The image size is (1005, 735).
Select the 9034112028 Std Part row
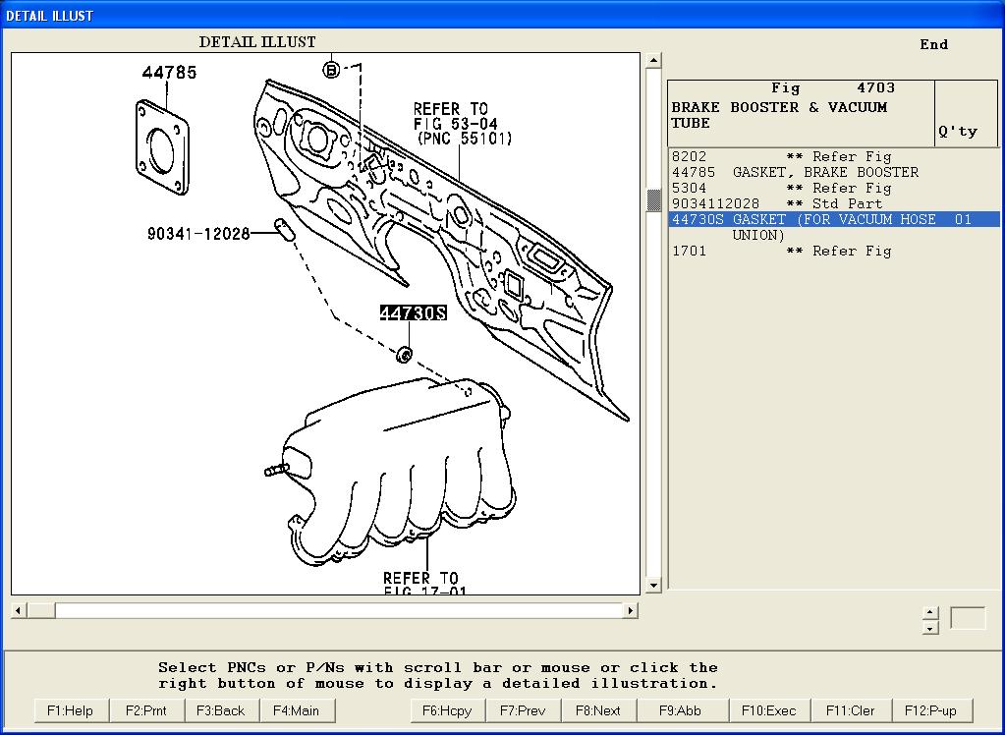833,204
